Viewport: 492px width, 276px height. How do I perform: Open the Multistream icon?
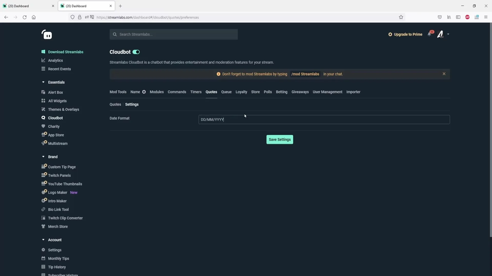44,143
